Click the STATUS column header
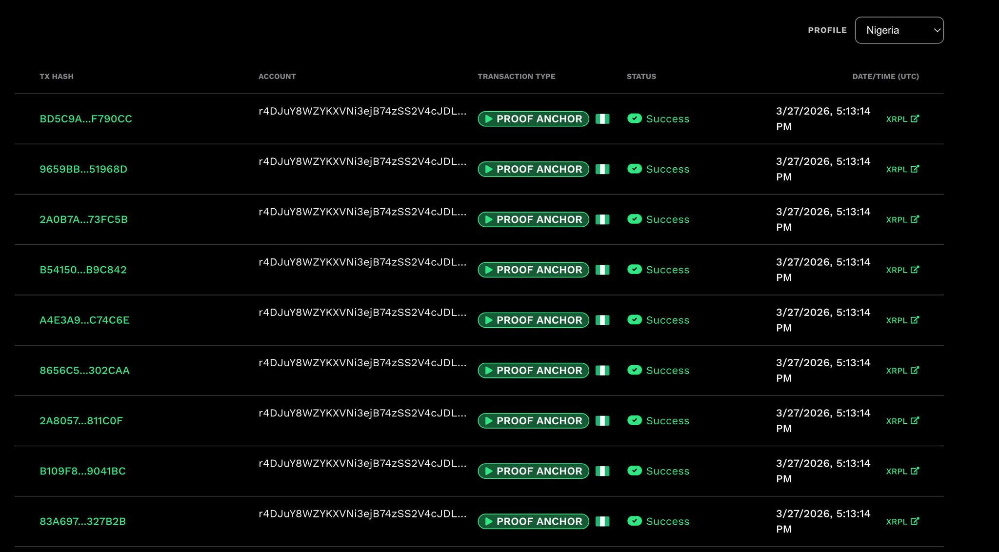Screen dimensions: 999x552 tap(641, 77)
